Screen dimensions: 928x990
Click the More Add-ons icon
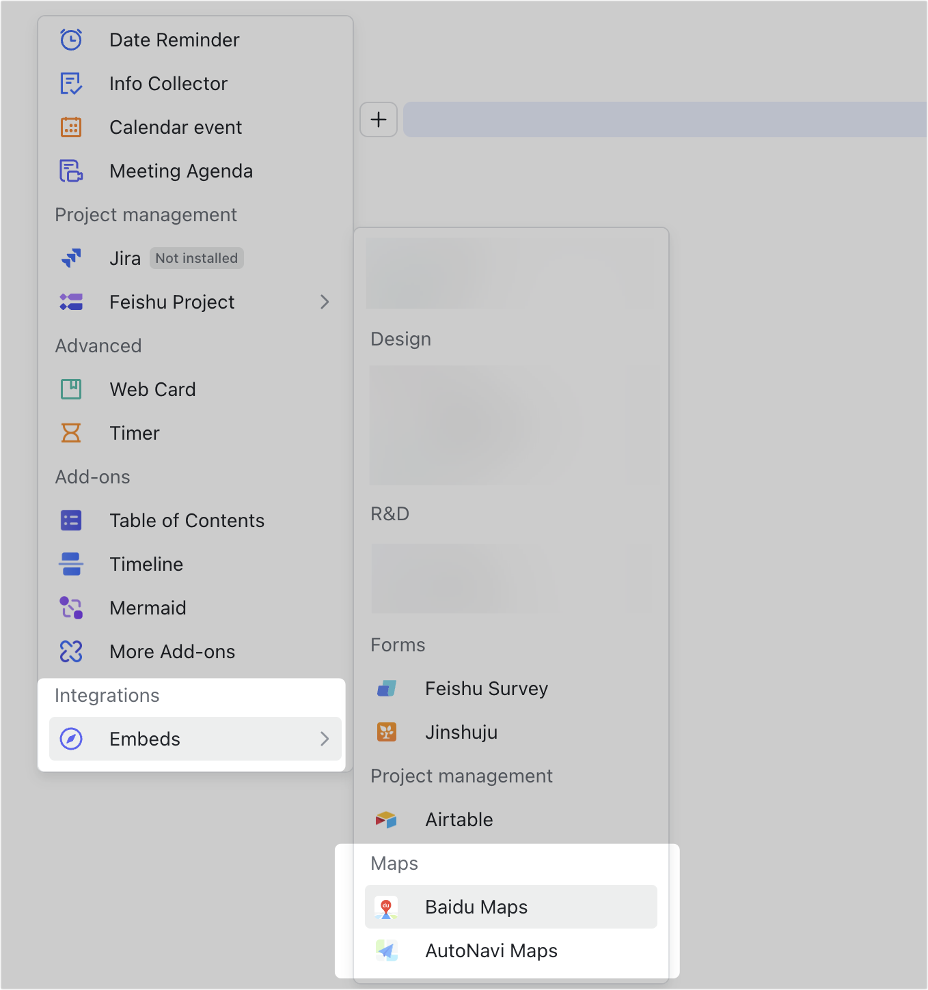pos(71,651)
